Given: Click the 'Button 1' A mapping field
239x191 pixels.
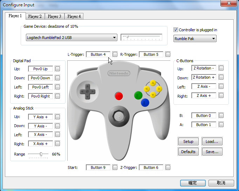Looking at the screenshot, I should point(204,125).
